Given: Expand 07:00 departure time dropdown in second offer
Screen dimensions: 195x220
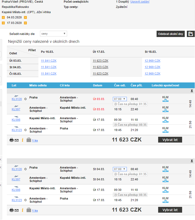Looking at the screenshot, I should click(x=120, y=169).
